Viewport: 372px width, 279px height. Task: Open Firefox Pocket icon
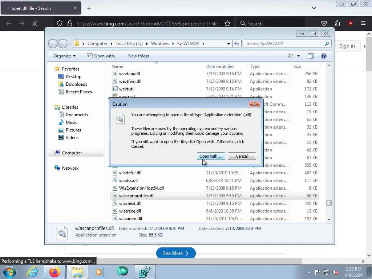tap(324, 23)
